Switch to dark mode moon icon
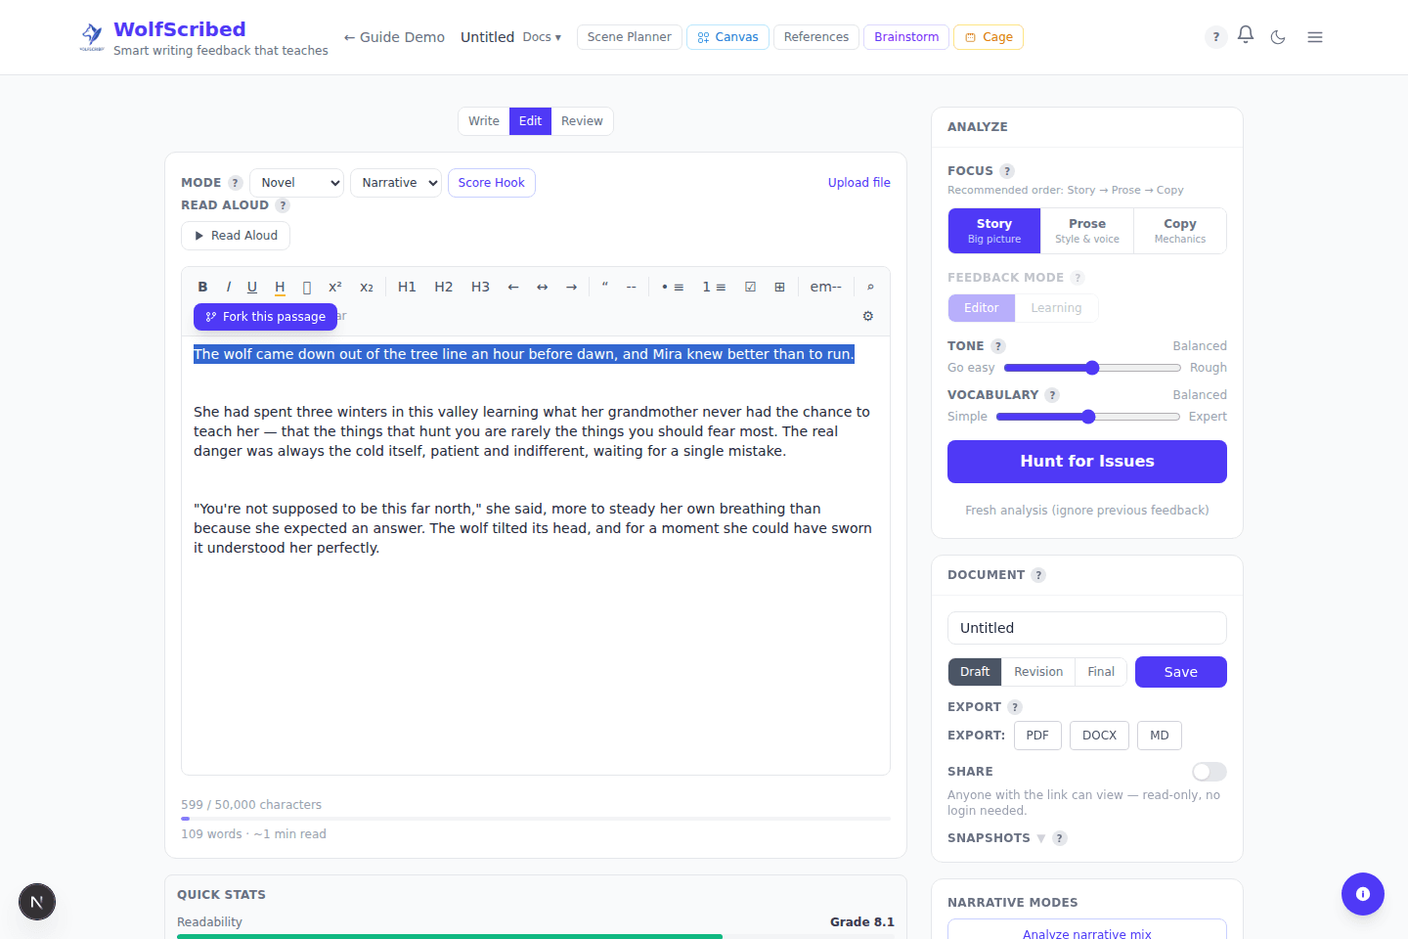This screenshot has width=1408, height=939. 1278,37
